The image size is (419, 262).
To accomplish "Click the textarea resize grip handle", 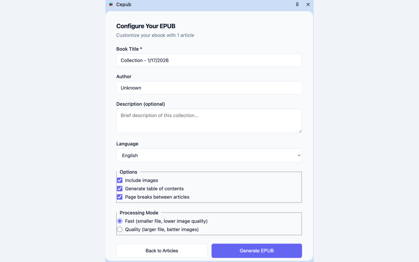I will [x=300, y=131].
